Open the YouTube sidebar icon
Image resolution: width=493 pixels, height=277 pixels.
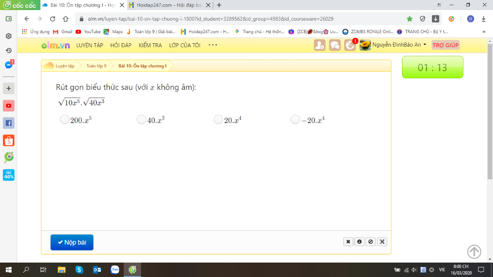(9, 106)
